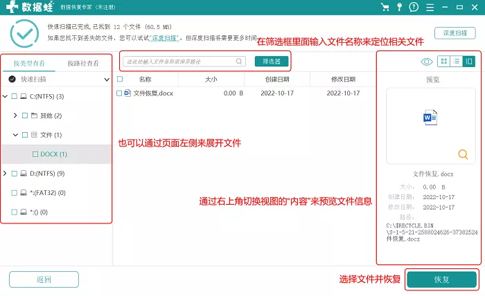This screenshot has width=485, height=296.
Task: Click the key registration icon
Action: (399, 7)
